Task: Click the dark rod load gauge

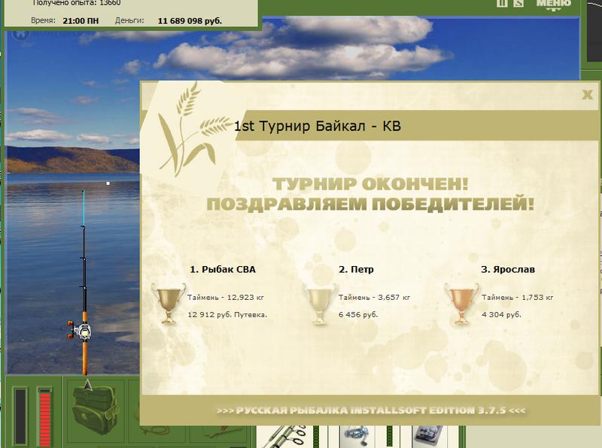Action: tap(21, 416)
